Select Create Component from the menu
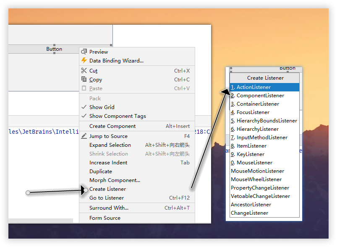This screenshot has height=247, width=337. tap(112, 126)
